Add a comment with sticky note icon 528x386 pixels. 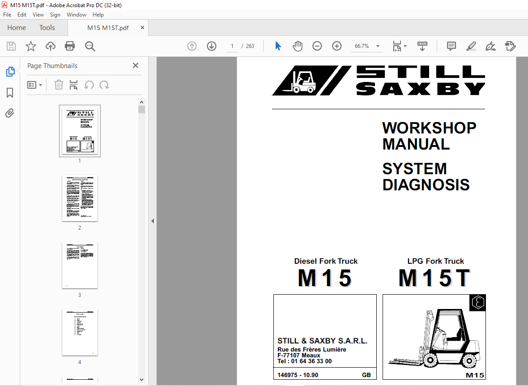(451, 46)
